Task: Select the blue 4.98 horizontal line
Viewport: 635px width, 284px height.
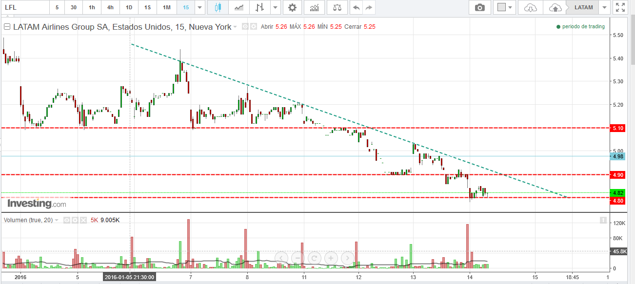Action: (305, 156)
